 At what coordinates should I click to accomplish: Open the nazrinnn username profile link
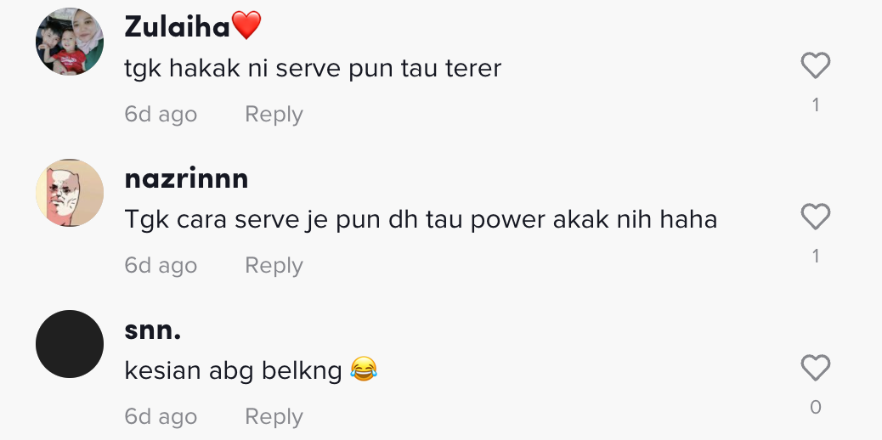coord(186,179)
